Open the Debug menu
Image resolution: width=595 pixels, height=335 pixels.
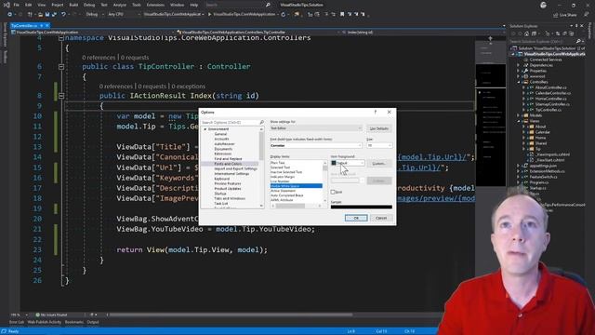click(89, 5)
